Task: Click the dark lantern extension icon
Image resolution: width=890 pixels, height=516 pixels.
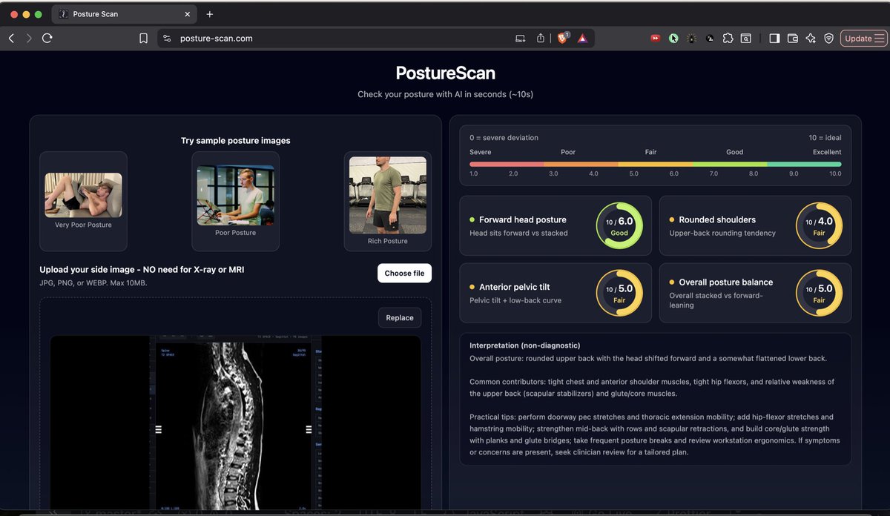Action: pos(692,39)
